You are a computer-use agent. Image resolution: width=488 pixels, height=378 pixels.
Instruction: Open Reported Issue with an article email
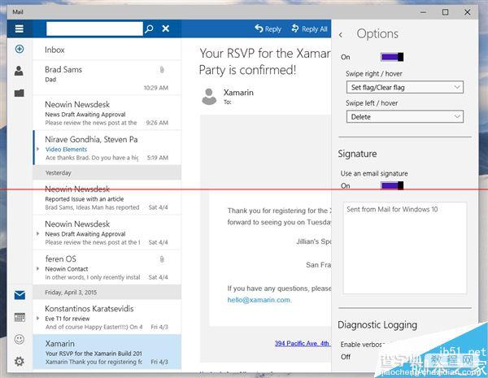pyautogui.click(x=107, y=198)
